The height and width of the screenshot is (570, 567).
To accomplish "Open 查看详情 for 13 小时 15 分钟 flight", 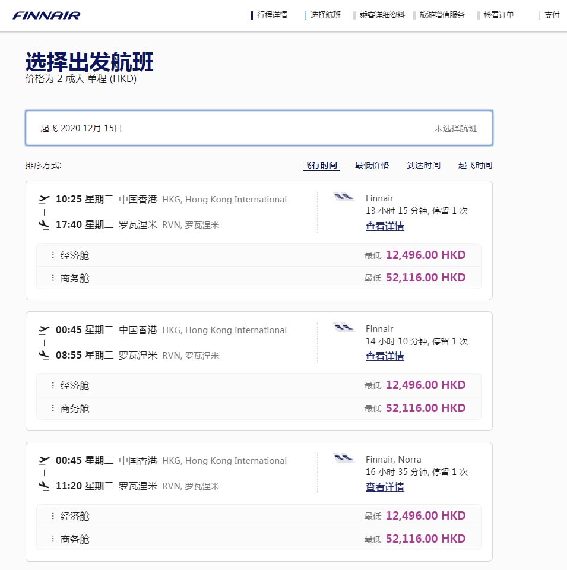I will (x=385, y=226).
